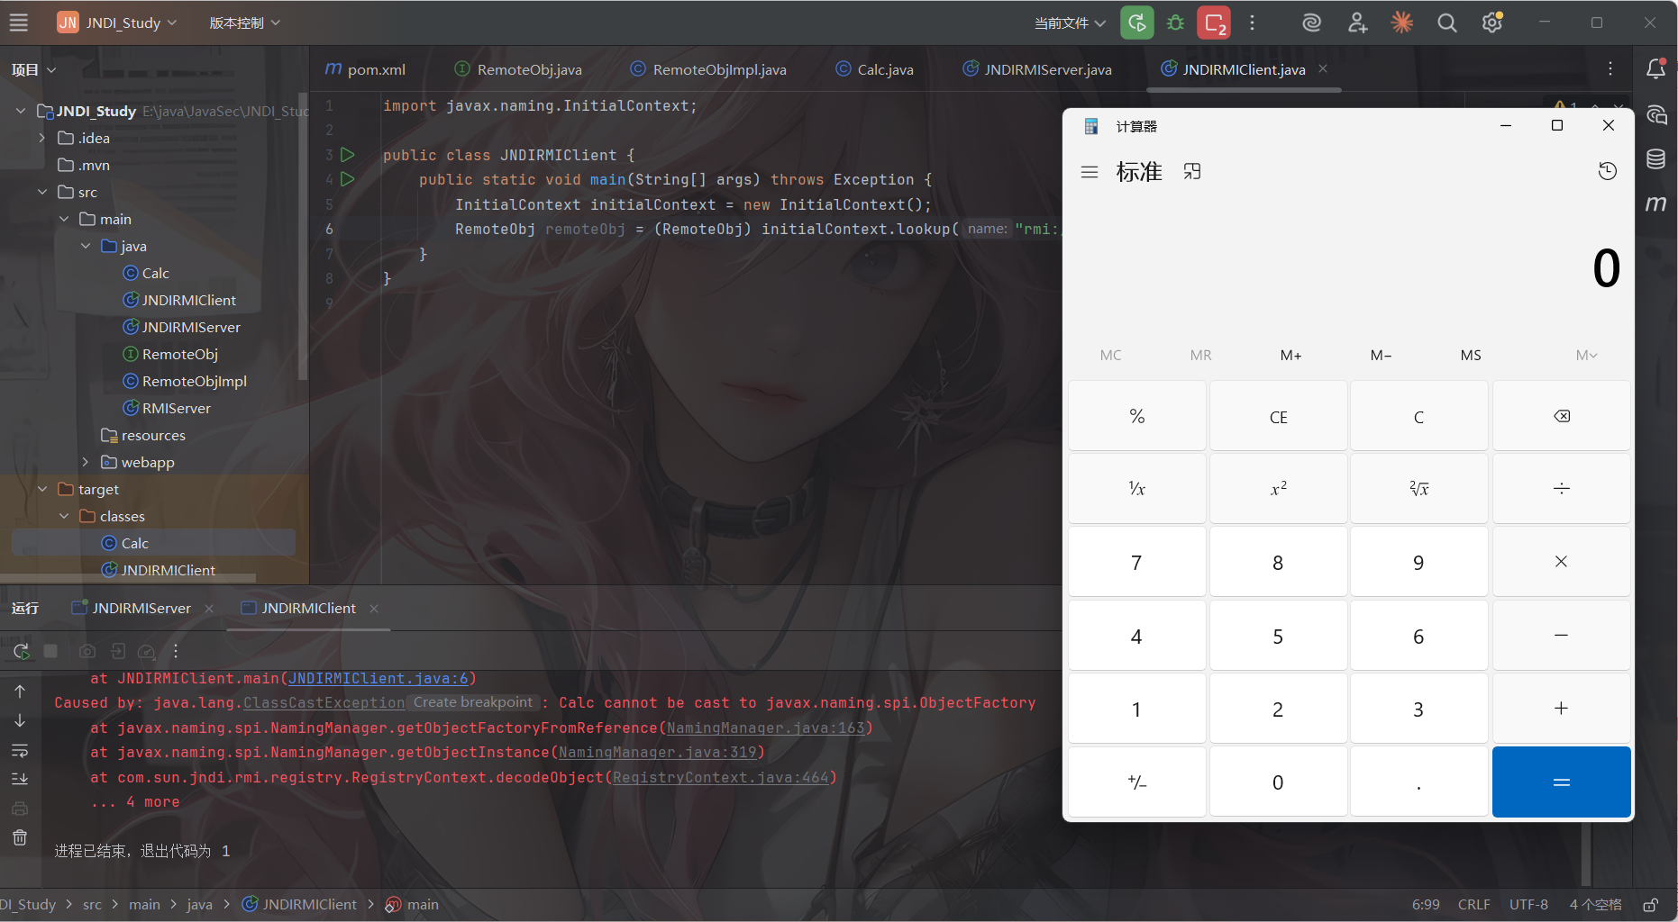Click the Search Everywhere magnifier icon
The image size is (1678, 922).
[1446, 23]
